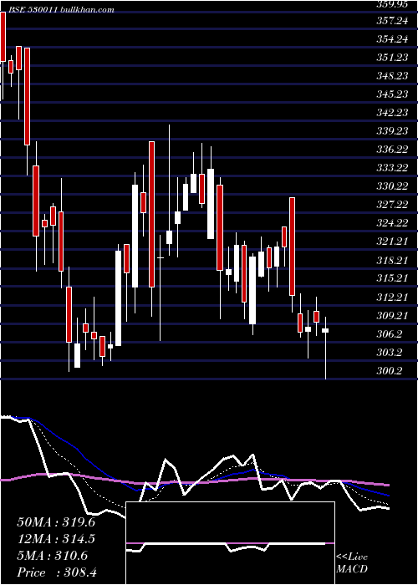Click the 318.21 price axis label

pos(392,260)
